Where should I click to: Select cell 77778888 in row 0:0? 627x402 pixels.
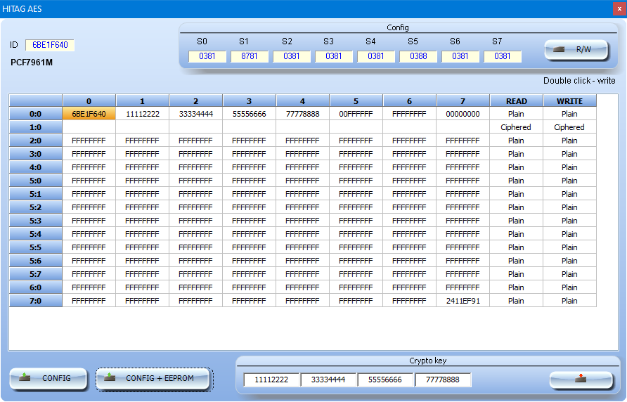click(303, 114)
